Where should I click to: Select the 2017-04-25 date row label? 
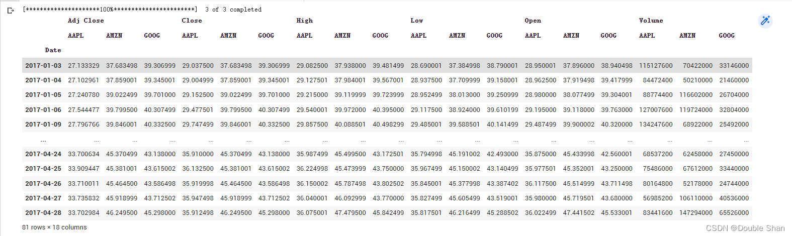coord(43,168)
